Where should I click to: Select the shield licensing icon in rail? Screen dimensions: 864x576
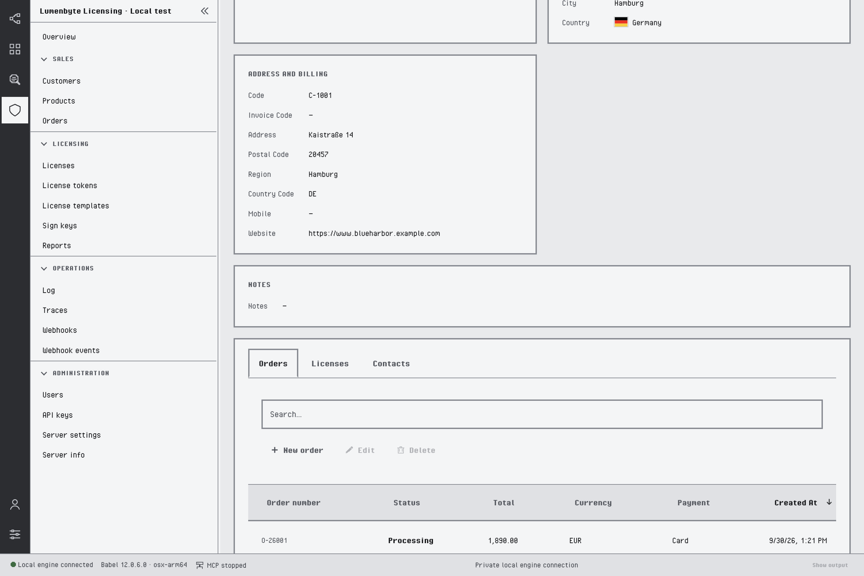[15, 110]
